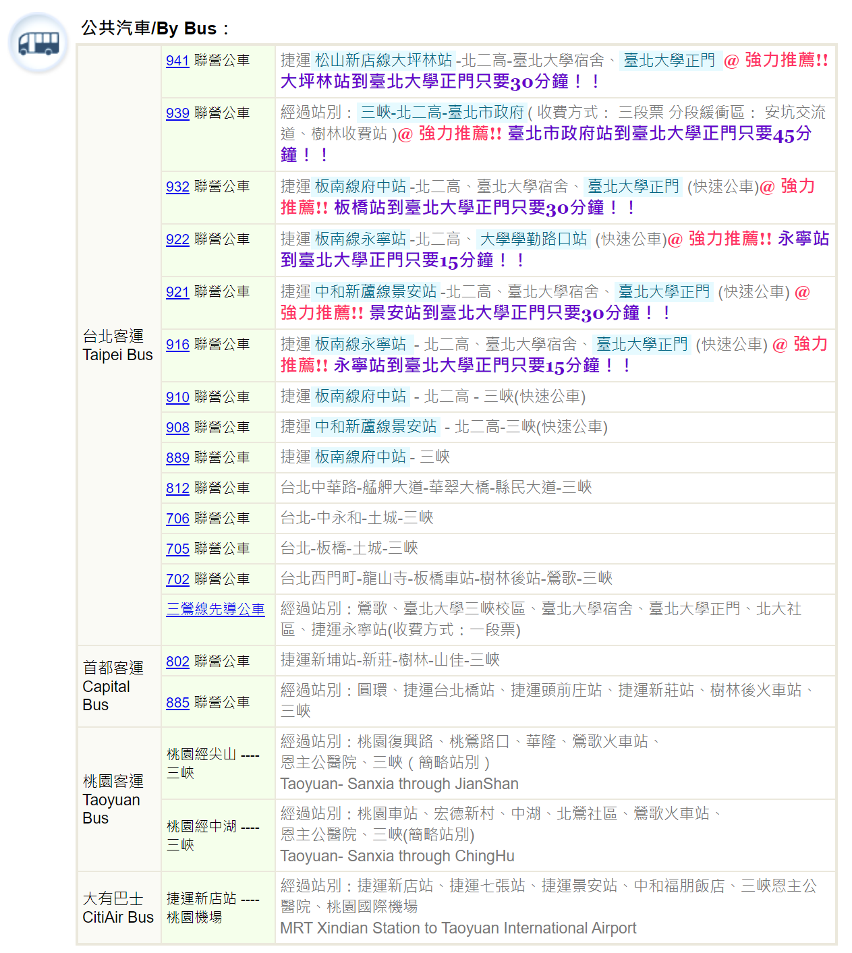Open the 705 bus route link
Screen dimensions: 852x953
177,549
